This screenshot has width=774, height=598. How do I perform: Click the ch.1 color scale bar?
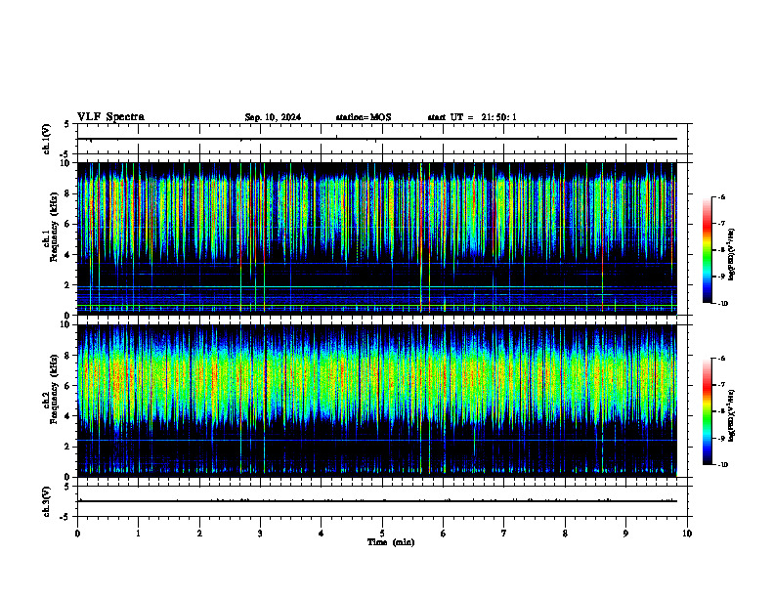707,250
